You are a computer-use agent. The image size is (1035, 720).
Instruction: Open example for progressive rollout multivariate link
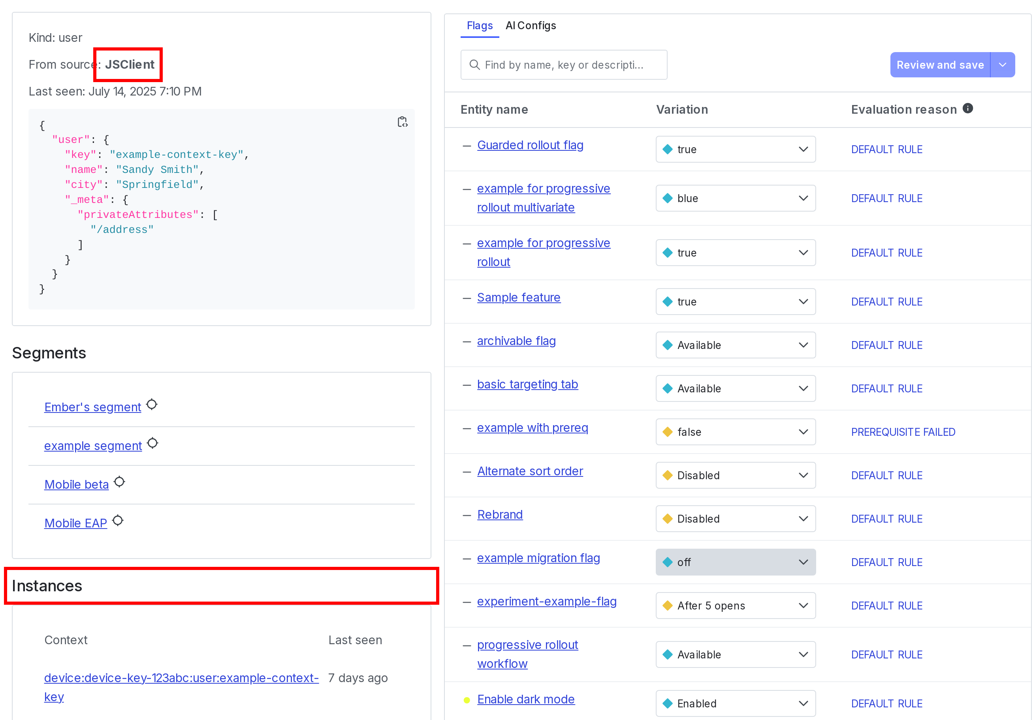[544, 198]
